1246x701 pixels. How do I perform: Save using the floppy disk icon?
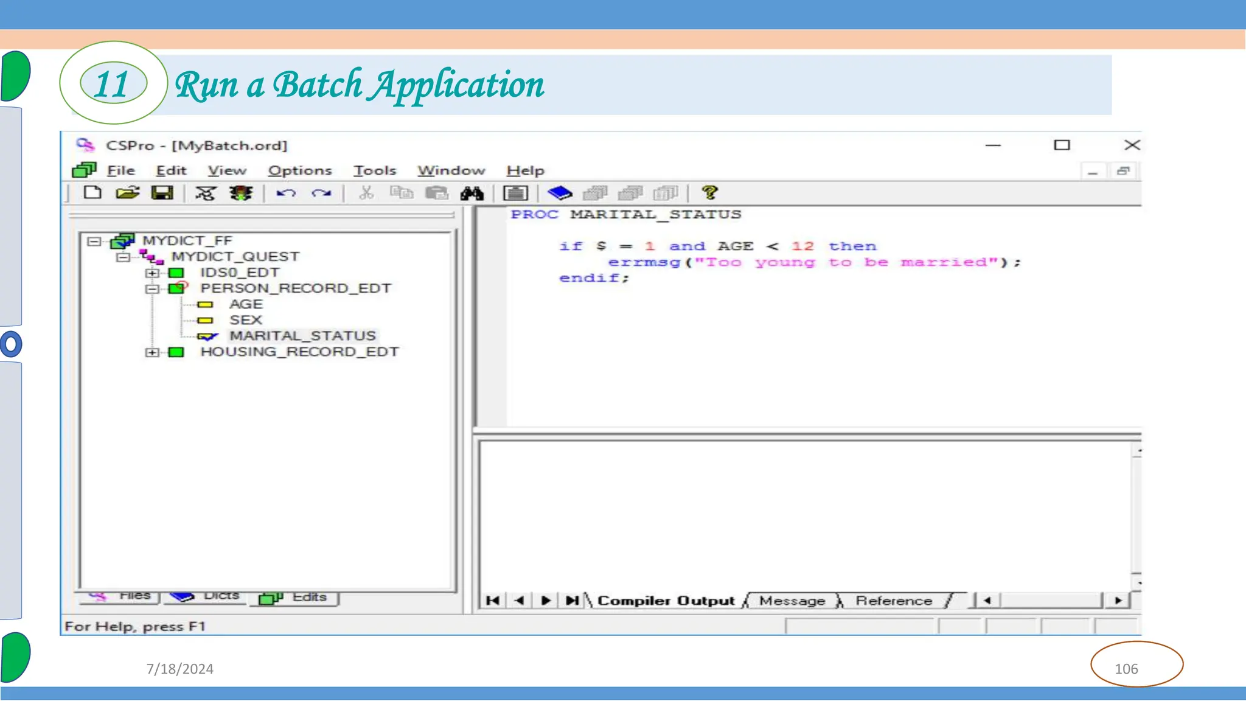coord(162,193)
